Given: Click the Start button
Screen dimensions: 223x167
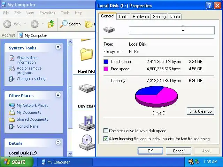Looking at the screenshot, I should [17, 162].
